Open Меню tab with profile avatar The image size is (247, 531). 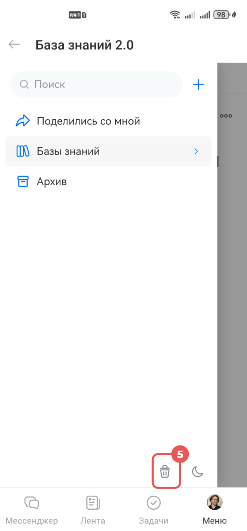pyautogui.click(x=215, y=509)
